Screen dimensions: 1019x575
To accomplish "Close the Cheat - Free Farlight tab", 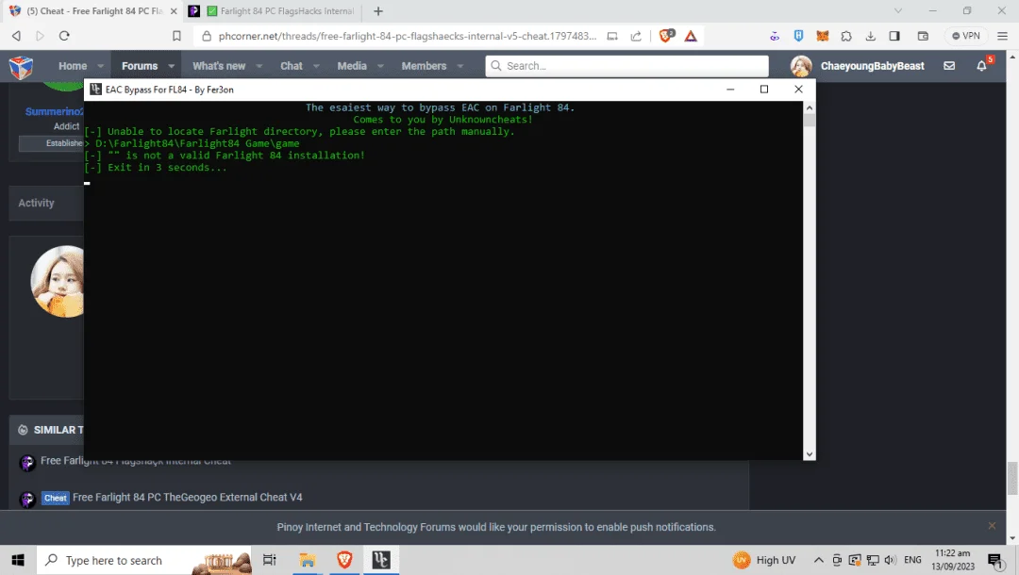I will [174, 11].
